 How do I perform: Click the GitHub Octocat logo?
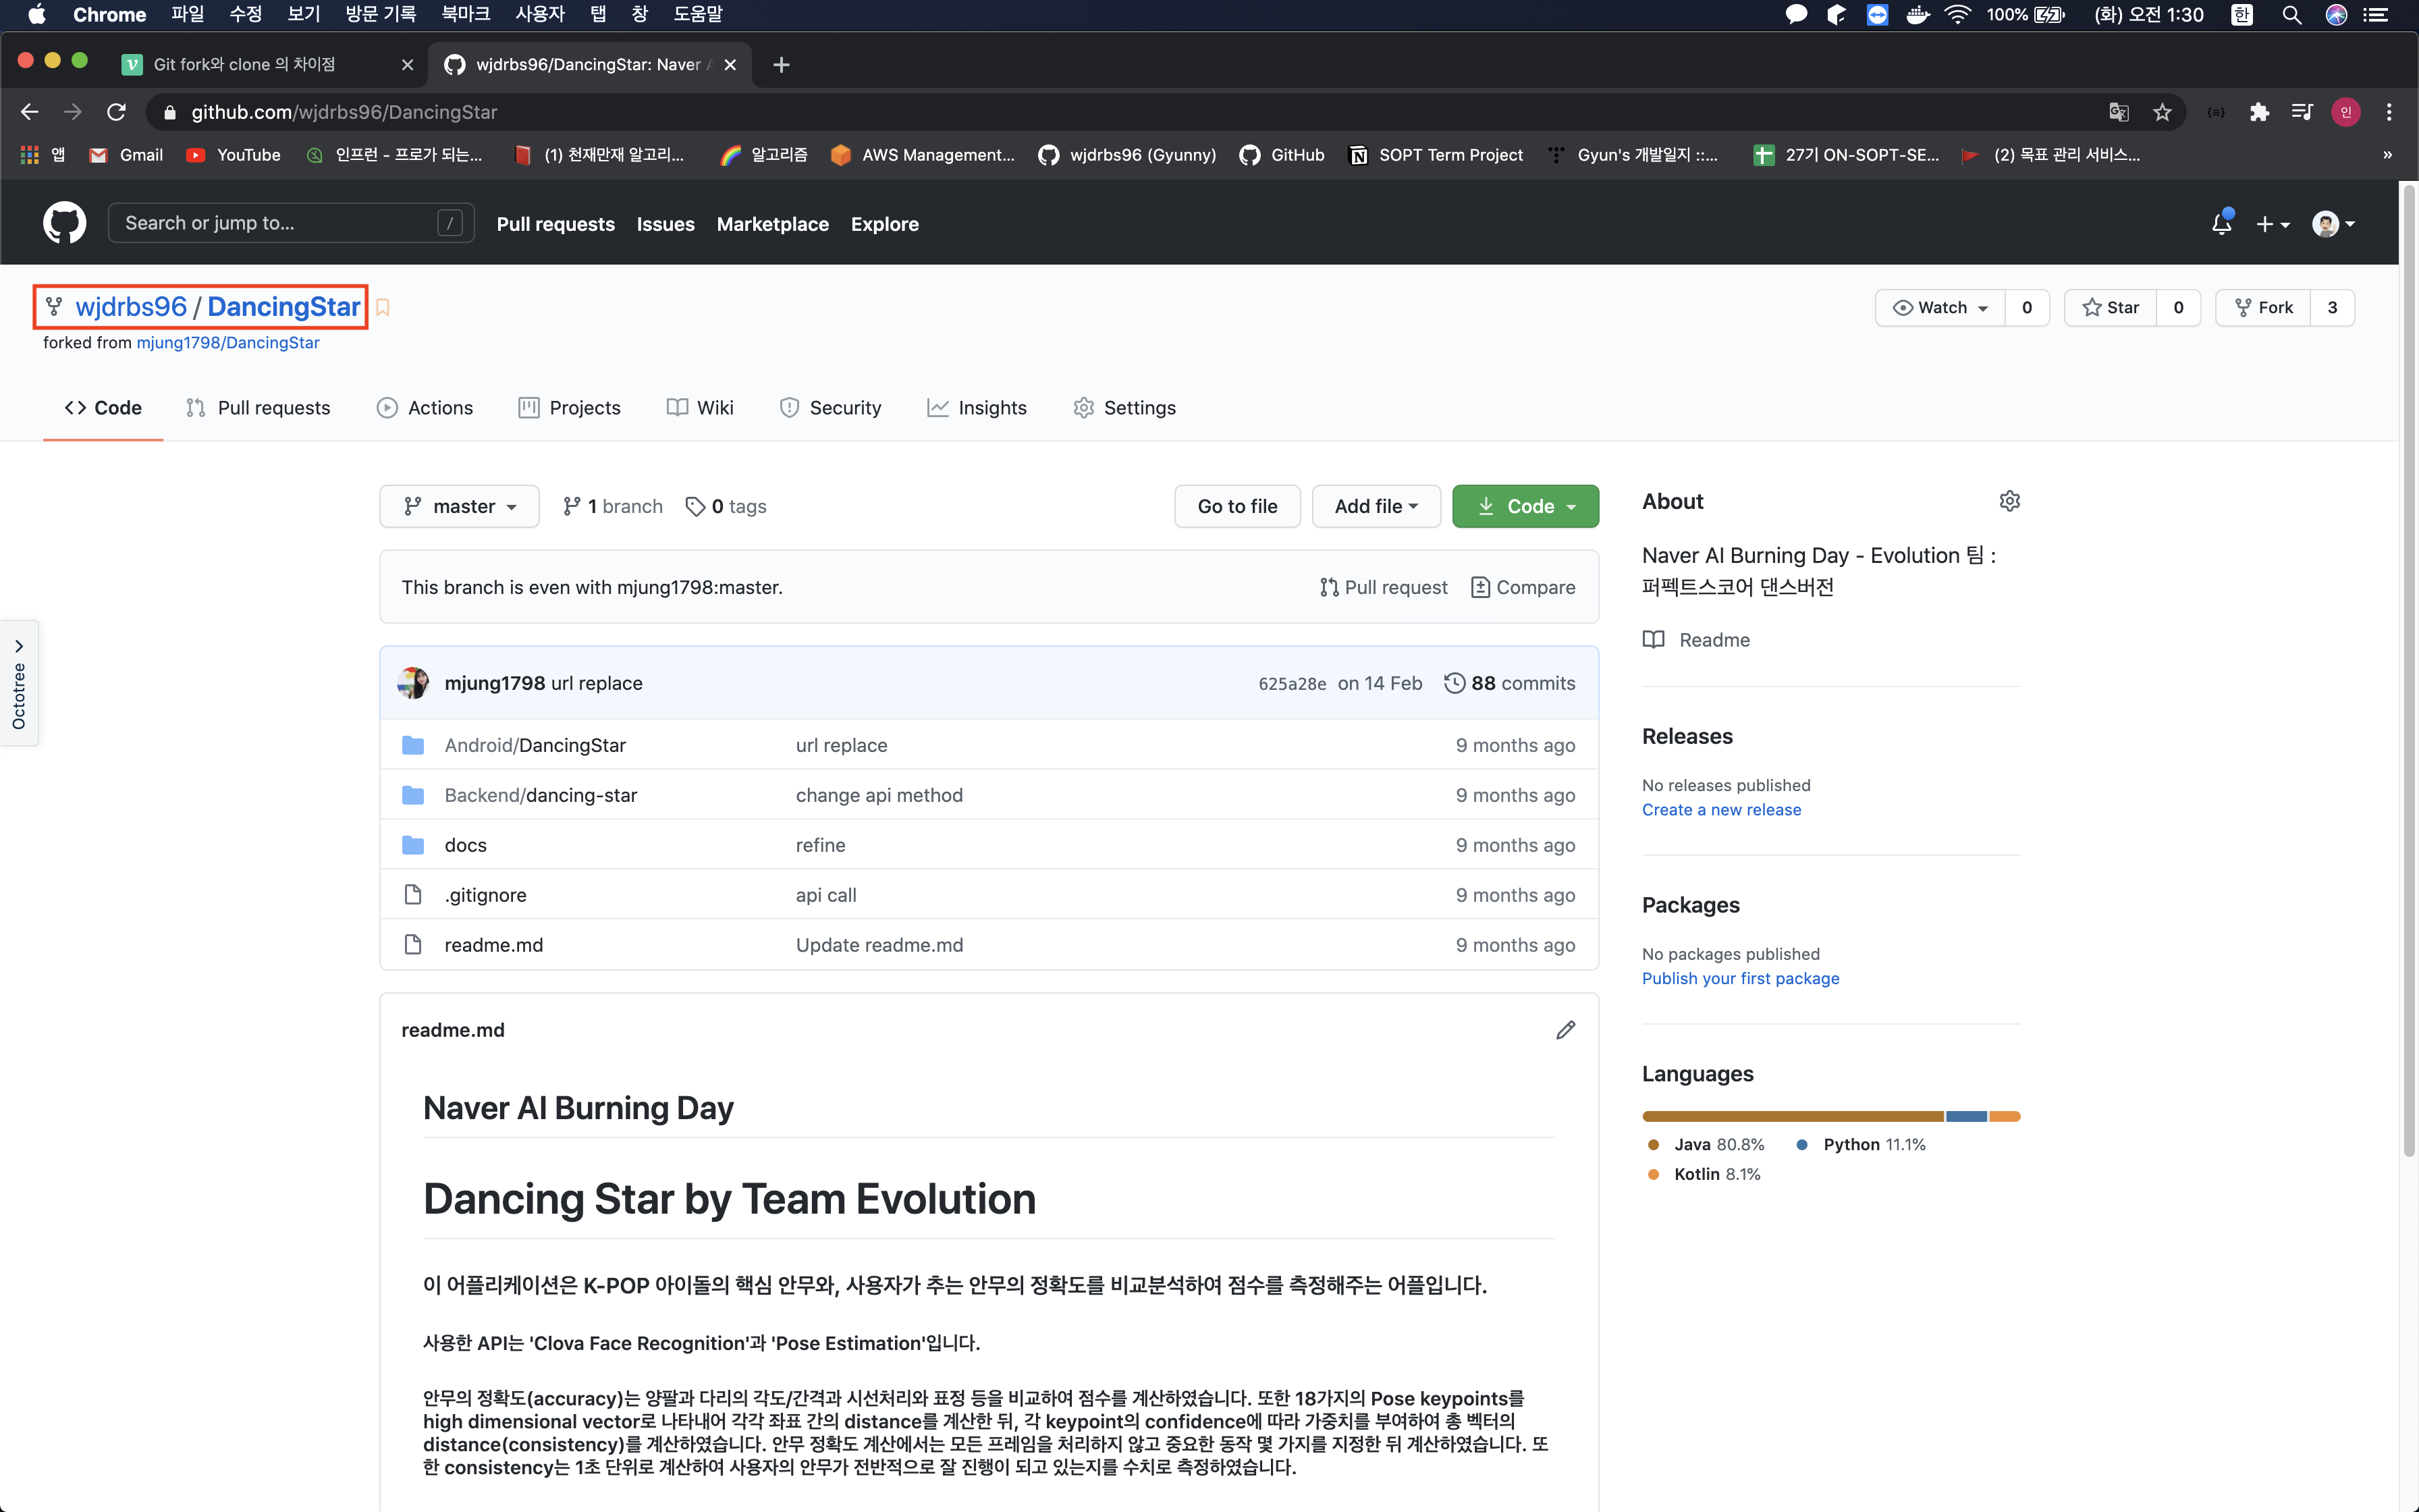64,223
